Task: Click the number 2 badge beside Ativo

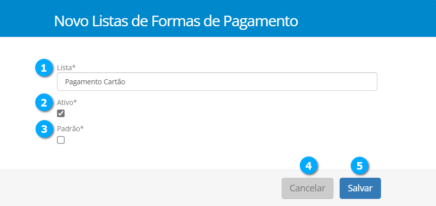Action: [44, 103]
